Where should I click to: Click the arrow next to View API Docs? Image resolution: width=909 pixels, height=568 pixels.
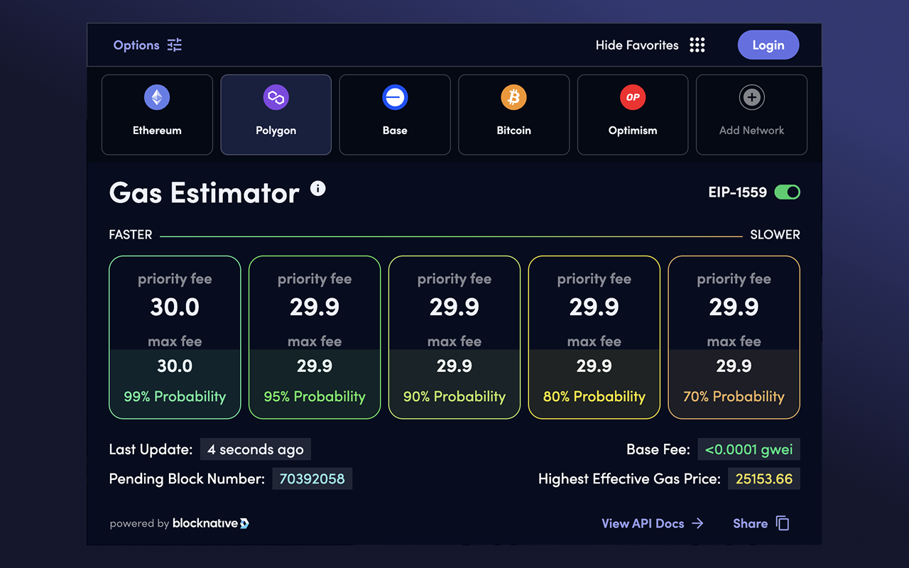point(697,523)
